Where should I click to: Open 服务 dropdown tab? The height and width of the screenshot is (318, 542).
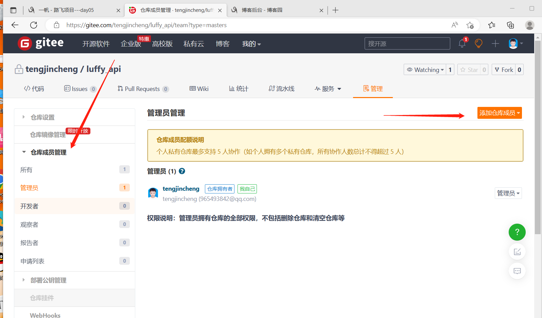coord(328,89)
